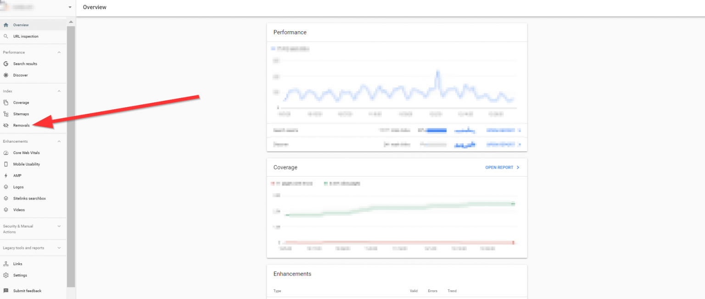Screen dimensions: 705x299
Task: Select Core Web Vitals in the sidebar
Action: (x=26, y=153)
